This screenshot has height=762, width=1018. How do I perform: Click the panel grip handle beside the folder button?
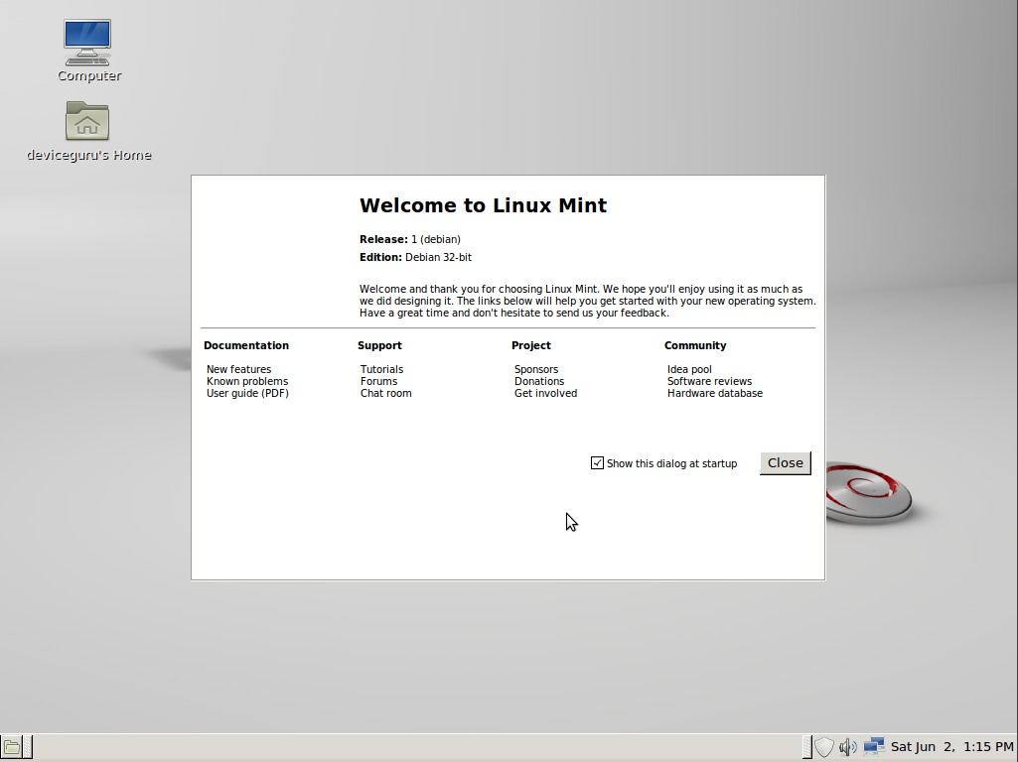click(28, 747)
